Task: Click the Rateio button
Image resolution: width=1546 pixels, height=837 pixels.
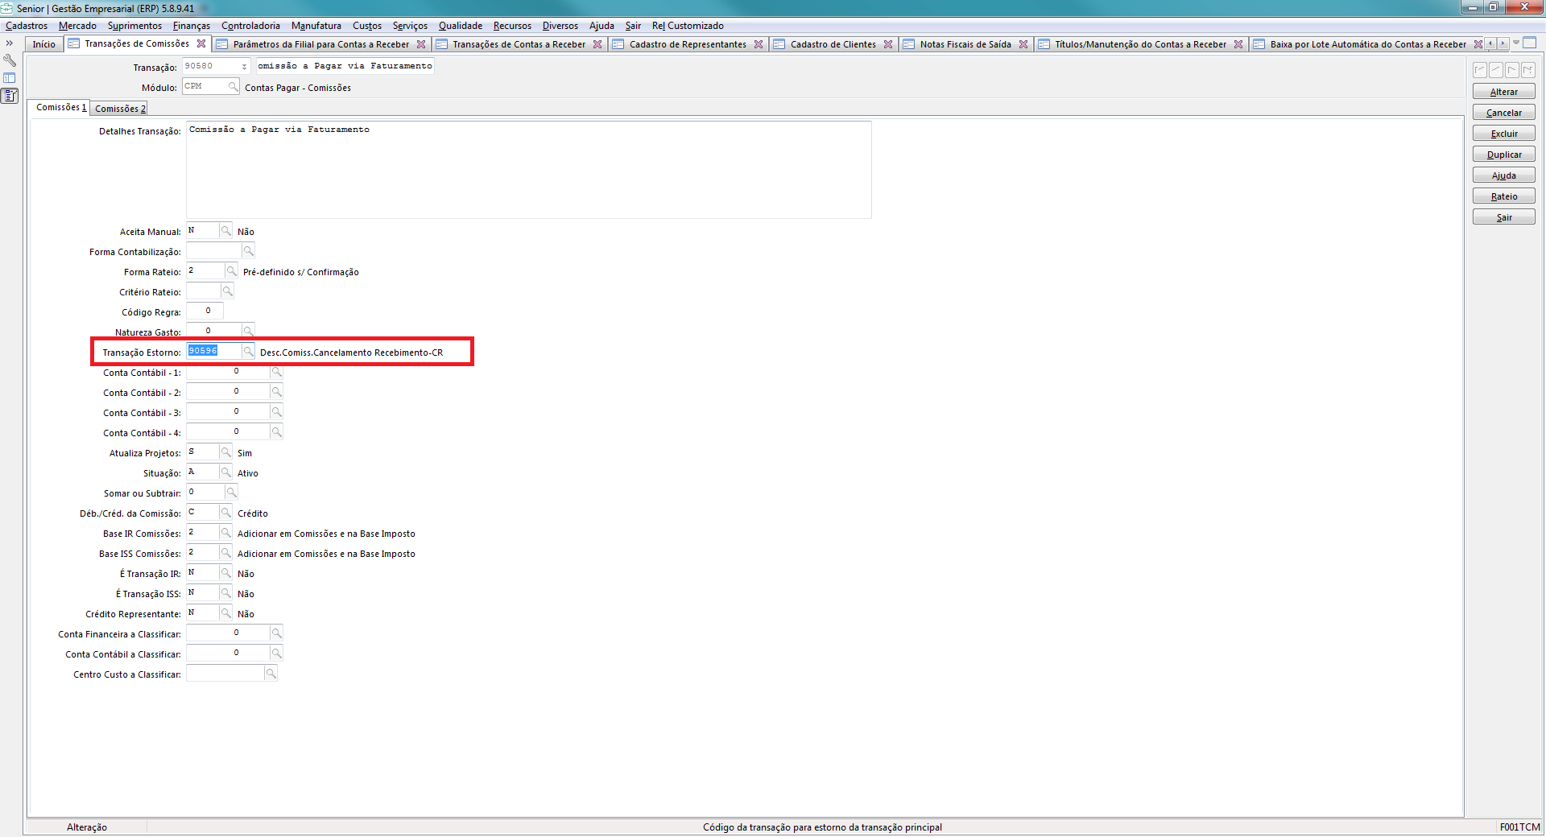Action: (1503, 196)
